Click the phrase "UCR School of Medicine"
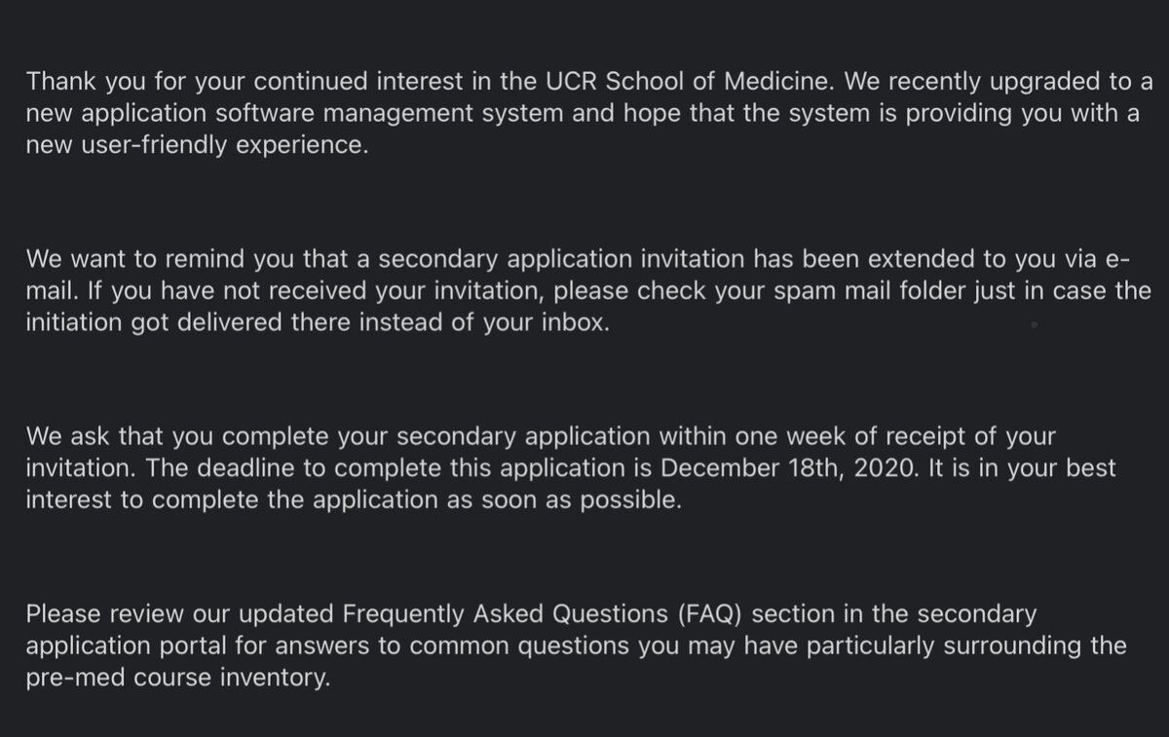 pyautogui.click(x=685, y=80)
